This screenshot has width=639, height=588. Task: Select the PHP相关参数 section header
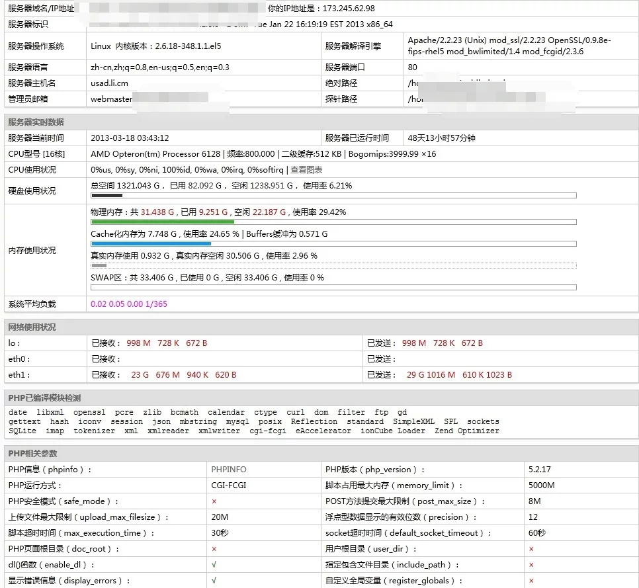[x=32, y=454]
